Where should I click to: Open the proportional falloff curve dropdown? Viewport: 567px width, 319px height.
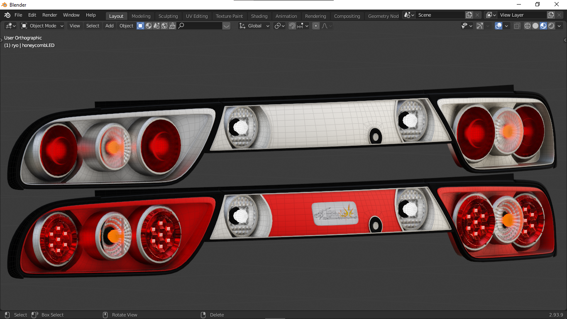click(326, 26)
